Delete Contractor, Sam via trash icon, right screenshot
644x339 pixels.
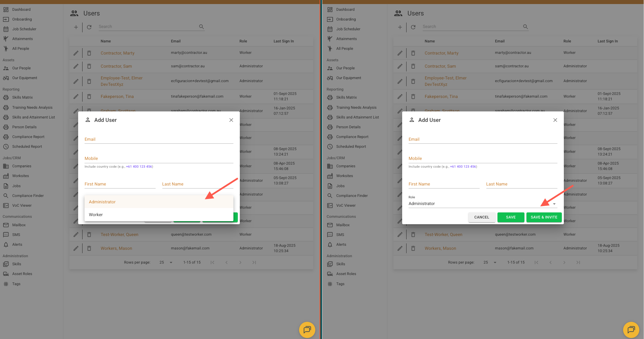[x=413, y=66]
